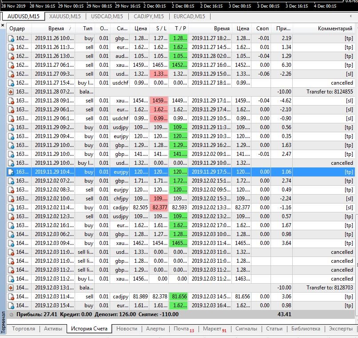Screen dimensions: 358x338
Task: Click the comment Transfer to: 8128703
Action: [x=330, y=288]
